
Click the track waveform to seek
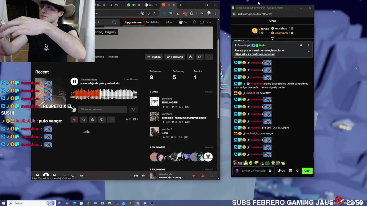(104, 94)
